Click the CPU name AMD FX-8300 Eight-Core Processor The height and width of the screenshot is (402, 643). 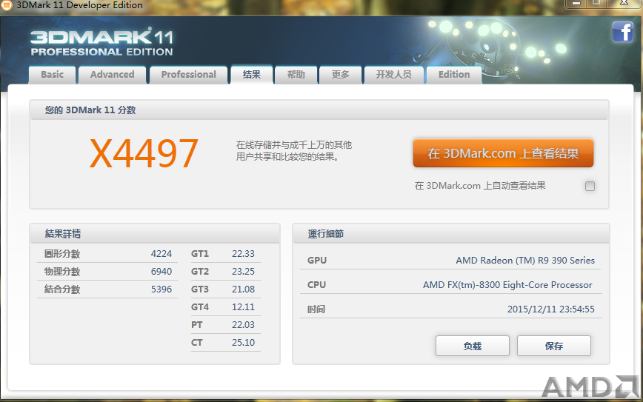coord(507,285)
